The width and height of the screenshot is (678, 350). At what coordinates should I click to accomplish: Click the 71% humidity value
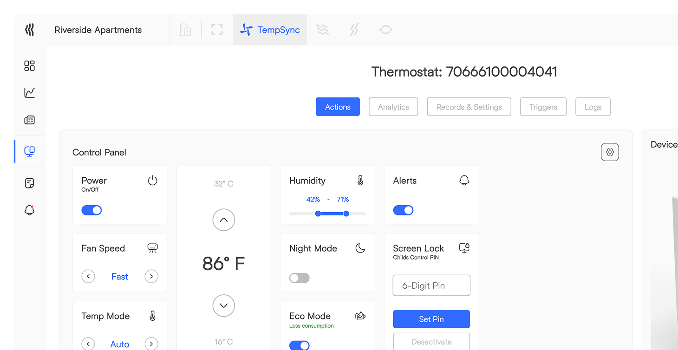[343, 200]
